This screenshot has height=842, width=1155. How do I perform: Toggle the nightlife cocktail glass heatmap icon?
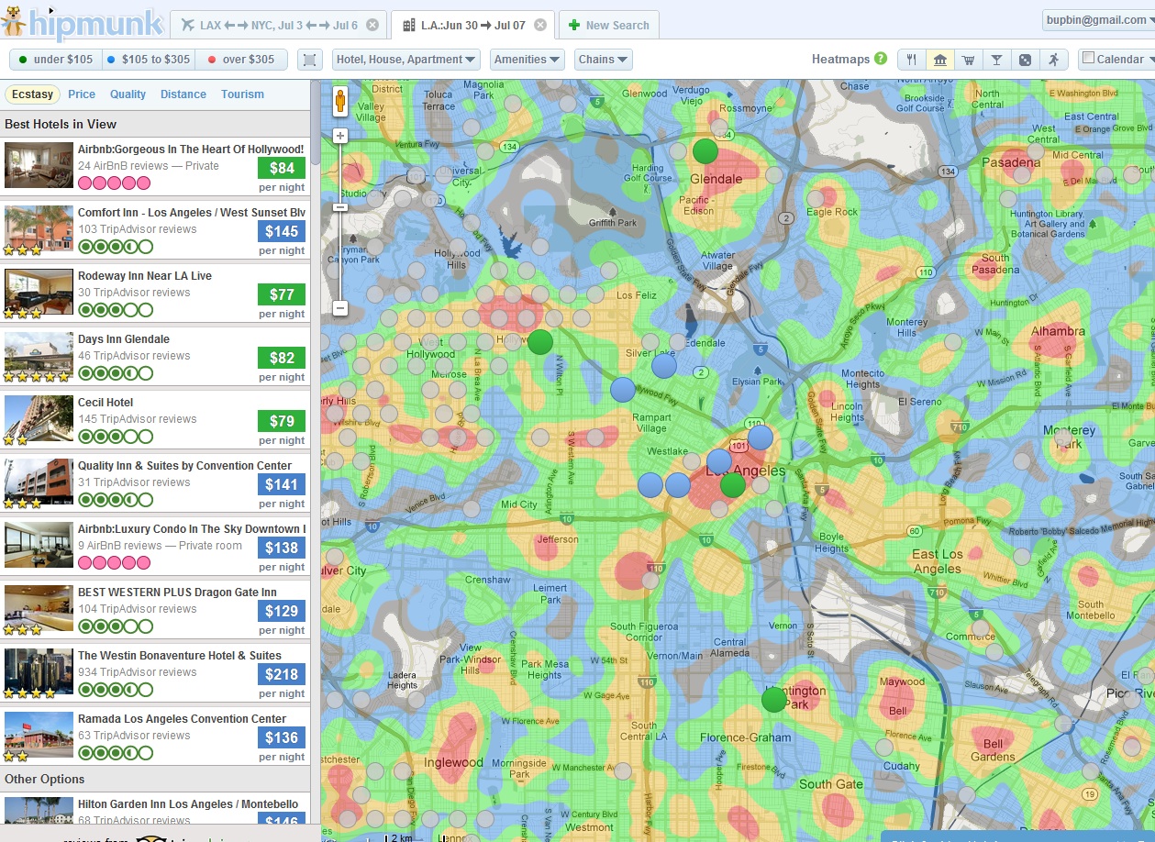pyautogui.click(x=996, y=60)
